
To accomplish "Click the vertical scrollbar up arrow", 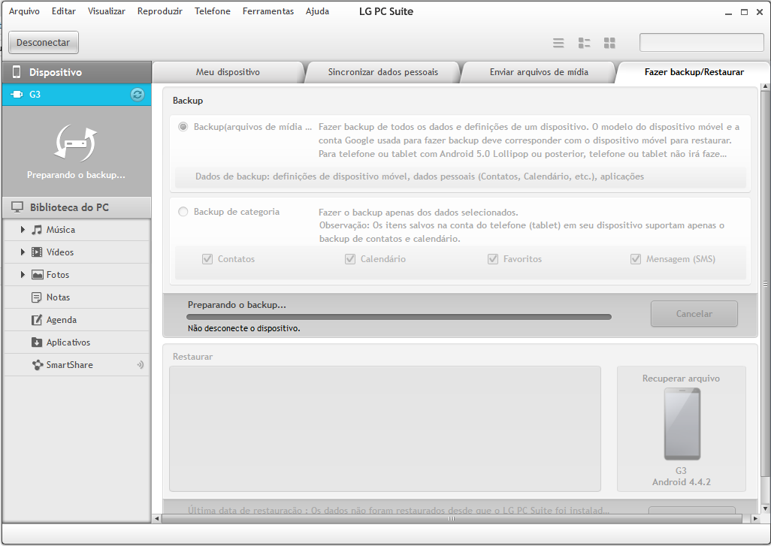I will click(x=764, y=87).
